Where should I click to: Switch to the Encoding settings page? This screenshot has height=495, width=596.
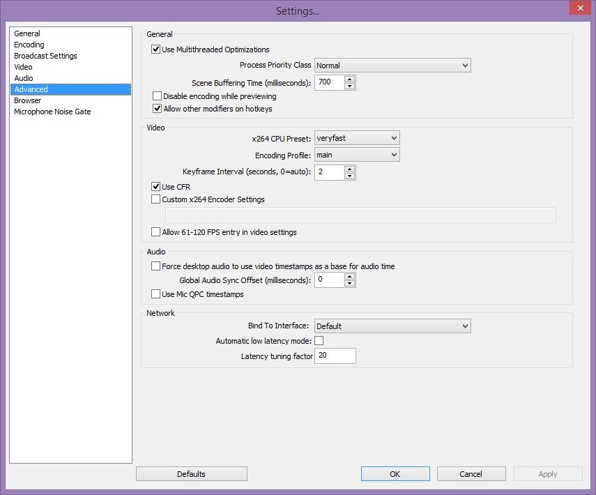click(29, 44)
